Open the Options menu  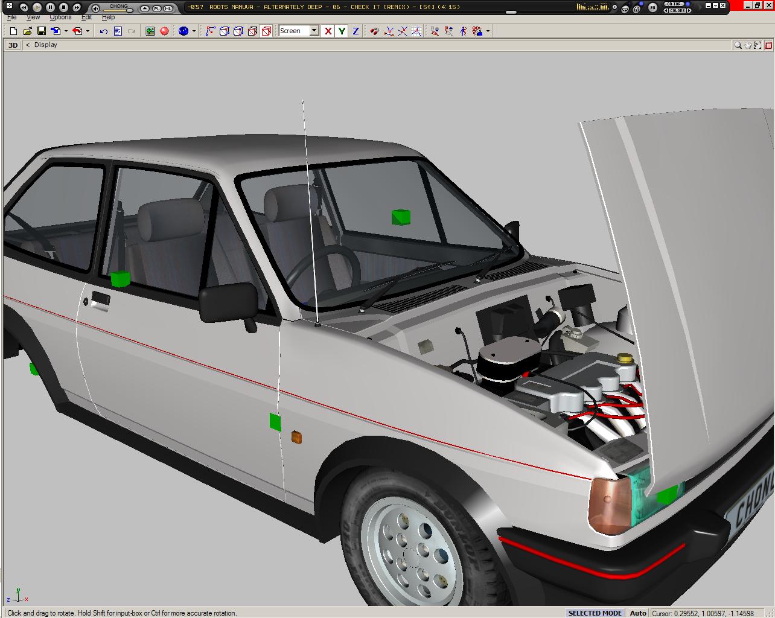pos(60,18)
